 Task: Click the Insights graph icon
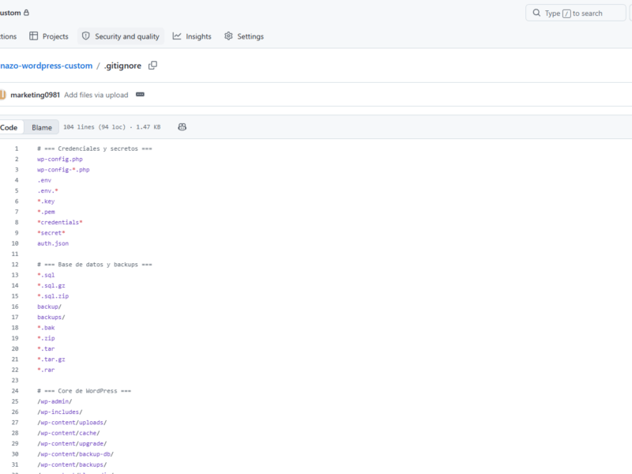(x=177, y=36)
